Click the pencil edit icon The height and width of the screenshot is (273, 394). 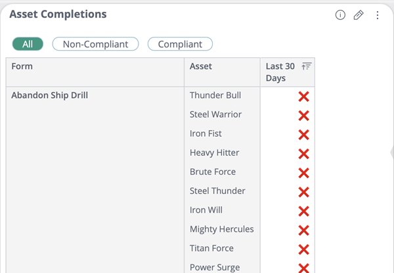tap(359, 15)
